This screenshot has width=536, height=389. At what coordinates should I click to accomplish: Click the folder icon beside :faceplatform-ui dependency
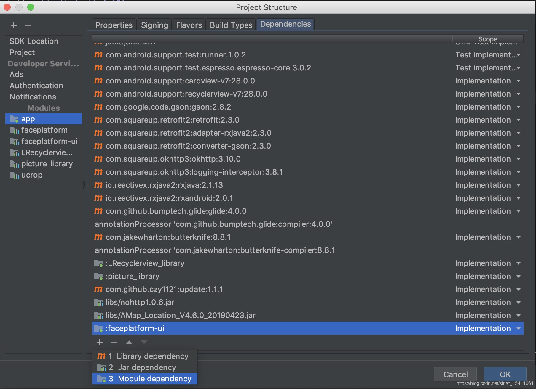tap(98, 328)
